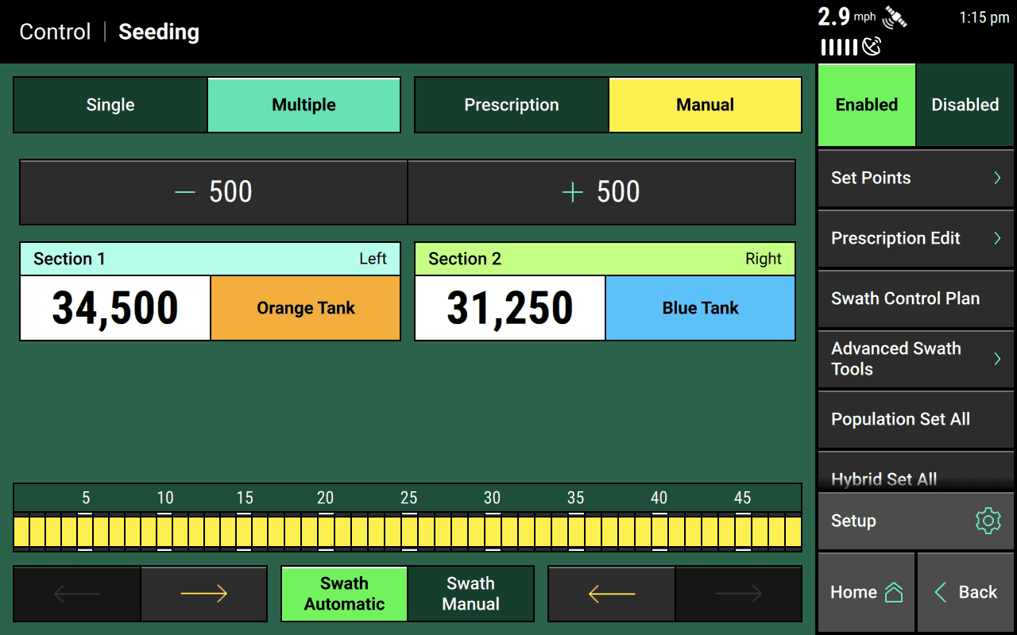
Task: Click the yellow left arrow on right swath control
Action: tap(612, 594)
